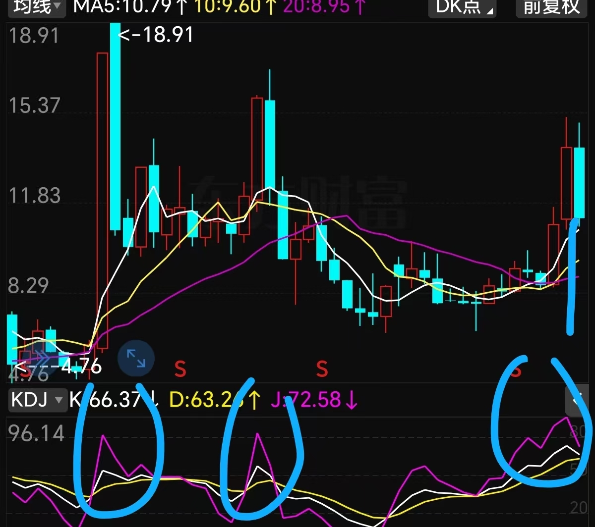This screenshot has height=527, width=595.
Task: Select the yellow 10:9.60 average value
Action: click(x=235, y=6)
